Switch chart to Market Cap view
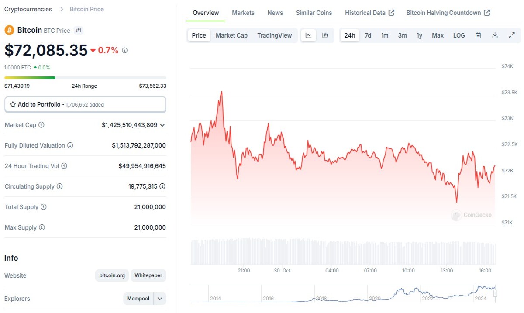Viewport: 524px width, 313px height. [x=231, y=35]
